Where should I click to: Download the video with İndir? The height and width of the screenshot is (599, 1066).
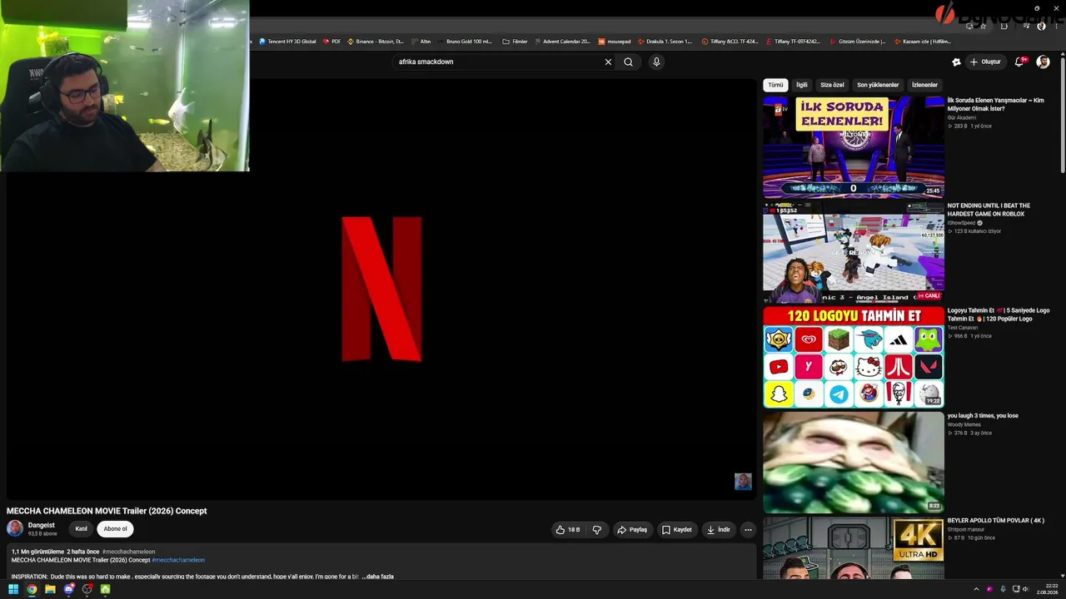pos(719,530)
